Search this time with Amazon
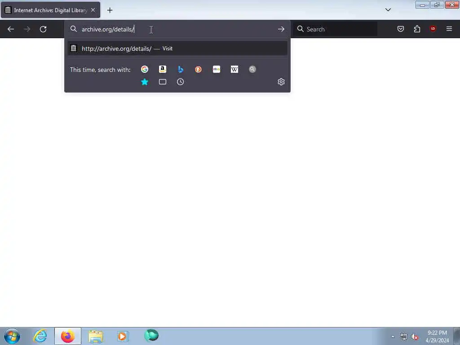 click(163, 69)
